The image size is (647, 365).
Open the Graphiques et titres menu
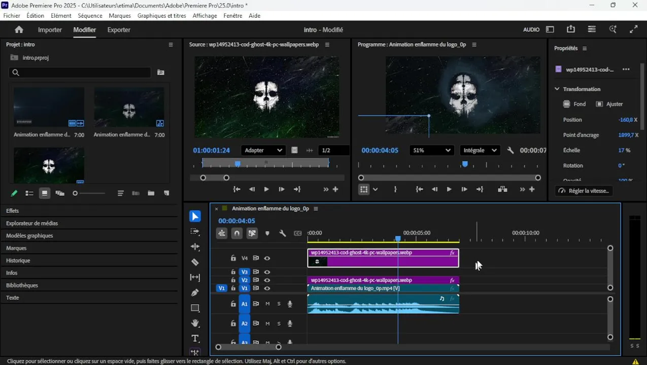pyautogui.click(x=161, y=16)
